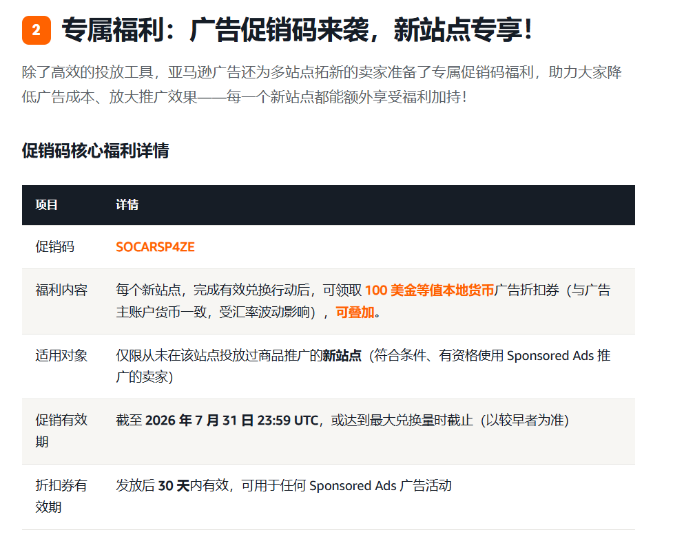Click the intro paragraph beginning "除了高效的投放工具"
This screenshot has width=684, height=541.
pyautogui.click(x=322, y=85)
